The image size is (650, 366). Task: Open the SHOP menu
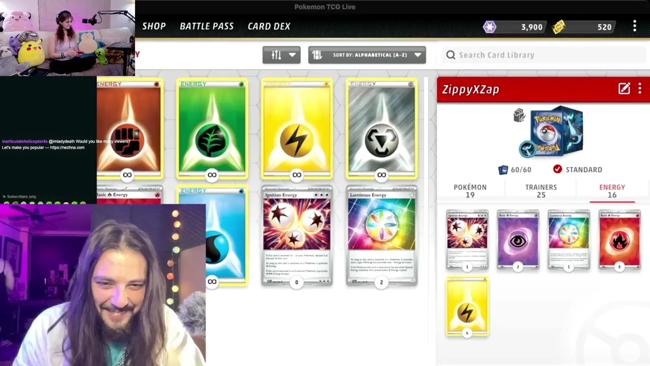(154, 26)
